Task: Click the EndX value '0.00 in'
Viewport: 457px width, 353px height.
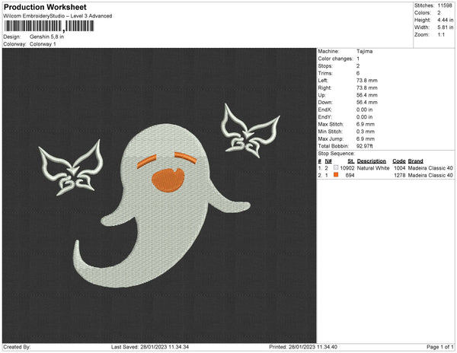Action: [x=364, y=110]
